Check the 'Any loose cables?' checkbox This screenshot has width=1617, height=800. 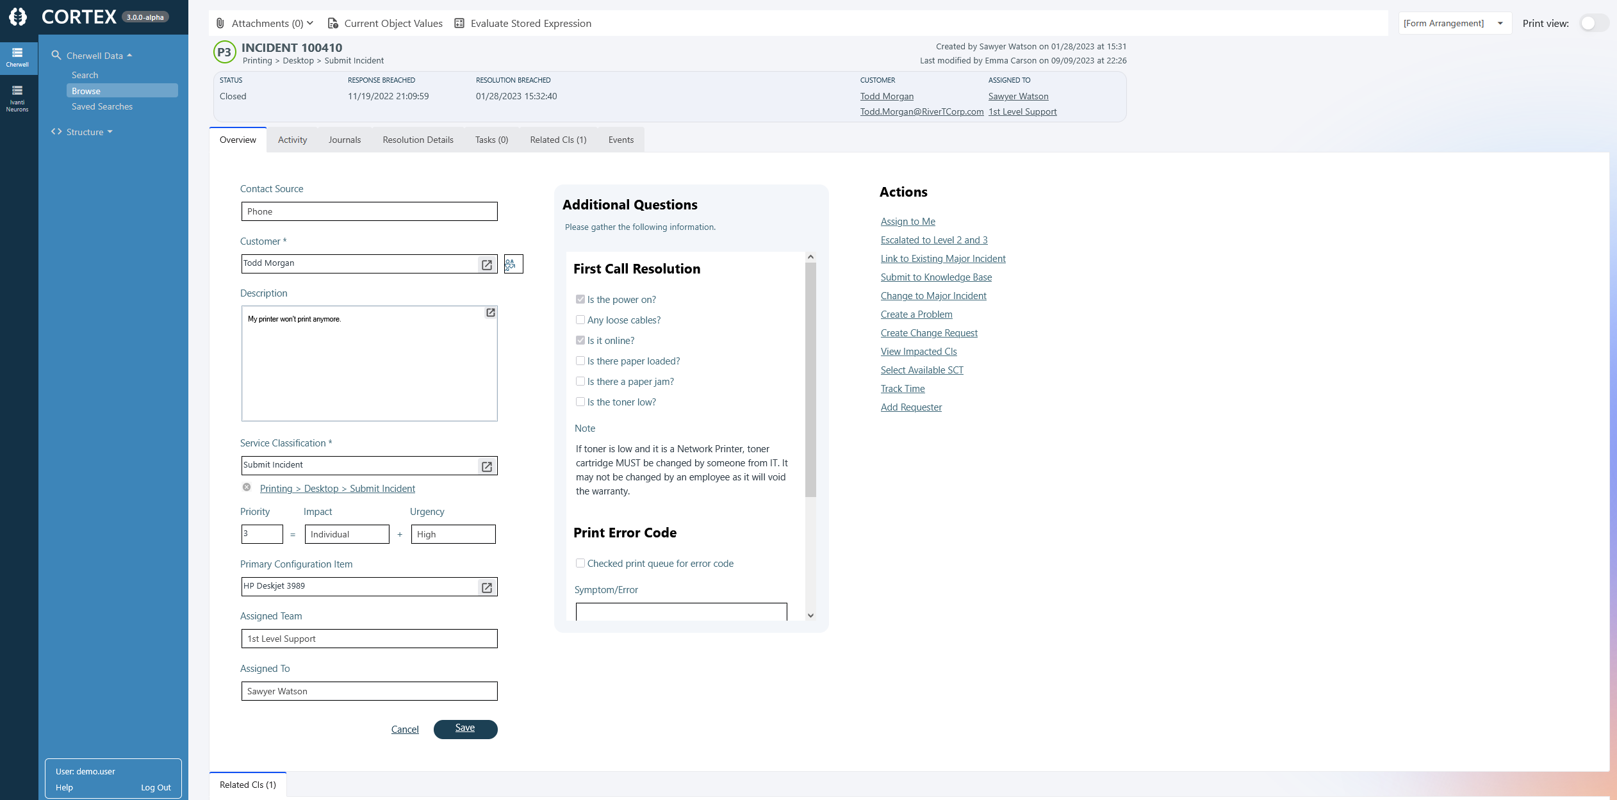coord(580,320)
